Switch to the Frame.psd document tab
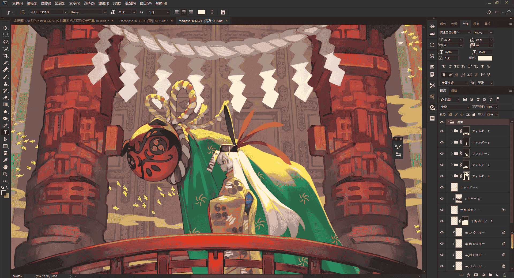This screenshot has width=514, height=278. (144, 21)
